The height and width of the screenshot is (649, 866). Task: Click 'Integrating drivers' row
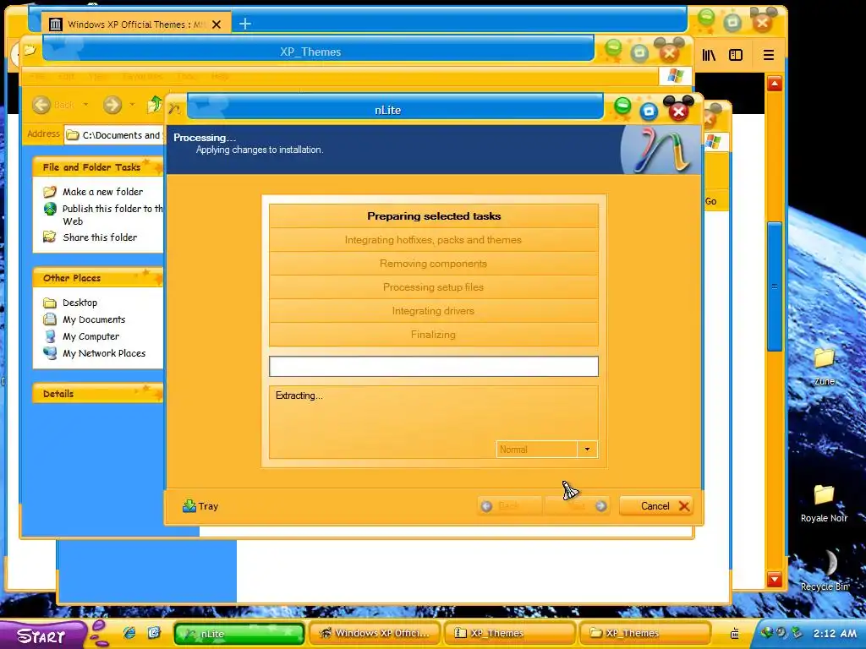pyautogui.click(x=434, y=311)
